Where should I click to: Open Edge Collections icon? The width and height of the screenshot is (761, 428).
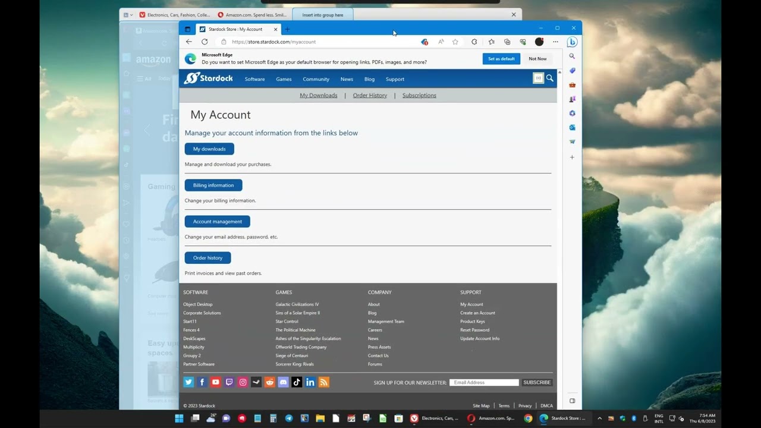click(507, 42)
